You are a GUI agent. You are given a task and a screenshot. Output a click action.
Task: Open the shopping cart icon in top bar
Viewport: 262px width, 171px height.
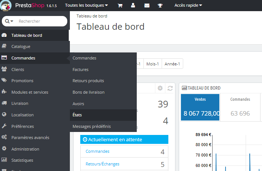[120, 6]
